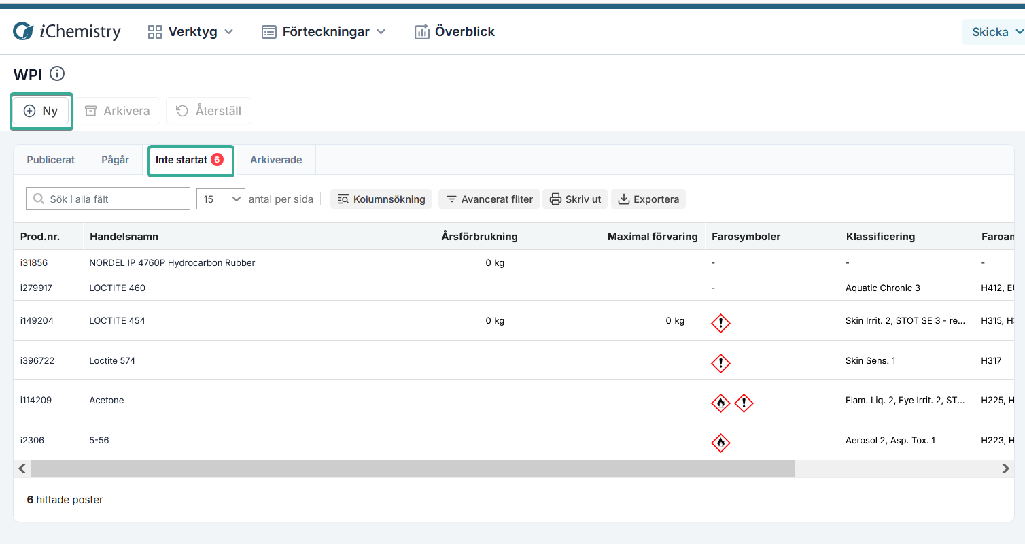Create a new WPI with Ny
This screenshot has height=544, width=1025.
(41, 111)
